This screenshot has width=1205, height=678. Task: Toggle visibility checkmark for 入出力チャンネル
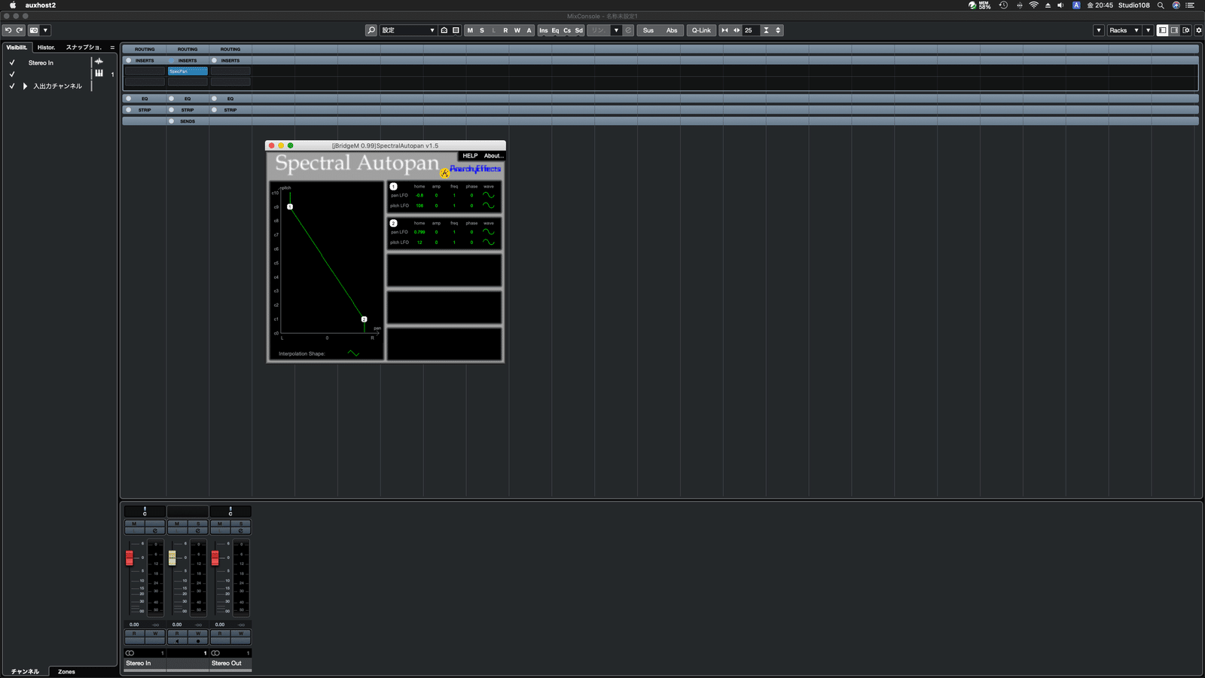click(x=12, y=86)
